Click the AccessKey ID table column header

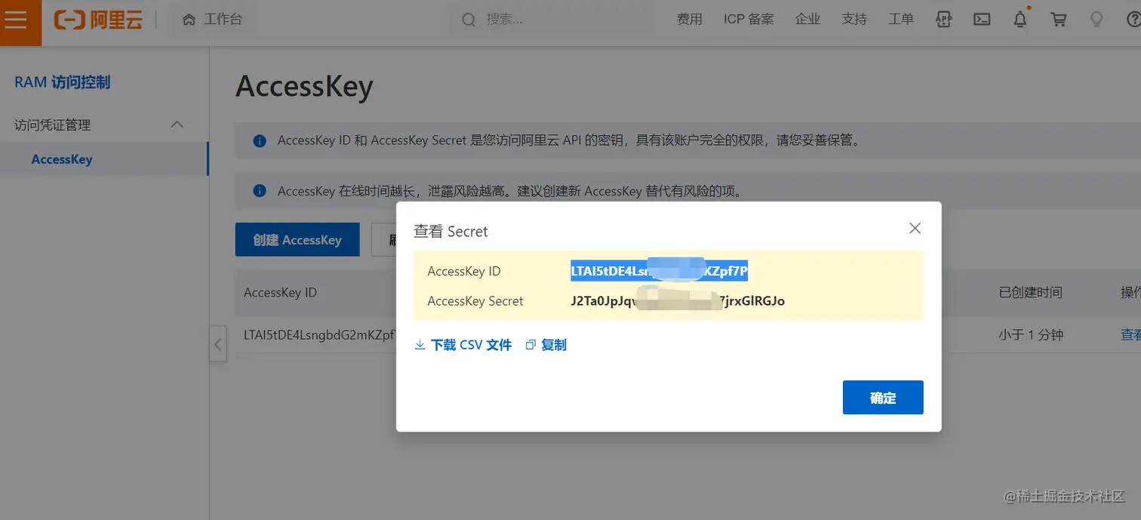pos(281,292)
